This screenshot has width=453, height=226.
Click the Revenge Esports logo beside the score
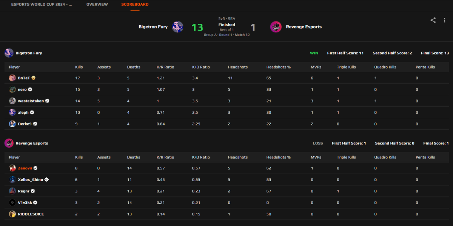[x=276, y=27]
